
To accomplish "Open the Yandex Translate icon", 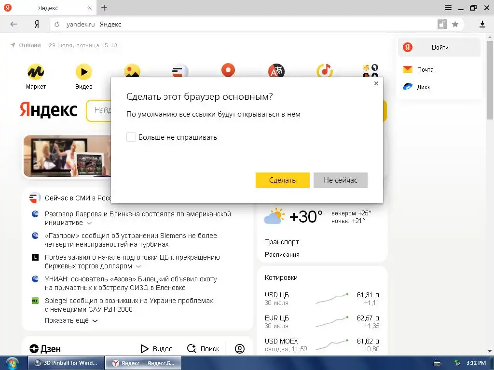I will coord(276,70).
